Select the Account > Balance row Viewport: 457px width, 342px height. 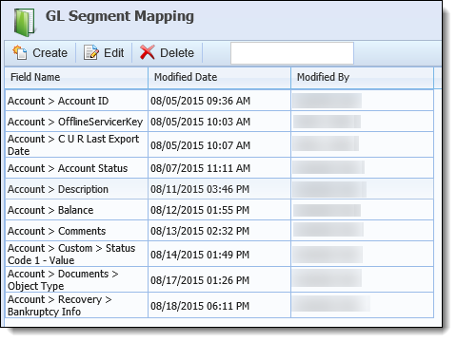pos(219,210)
